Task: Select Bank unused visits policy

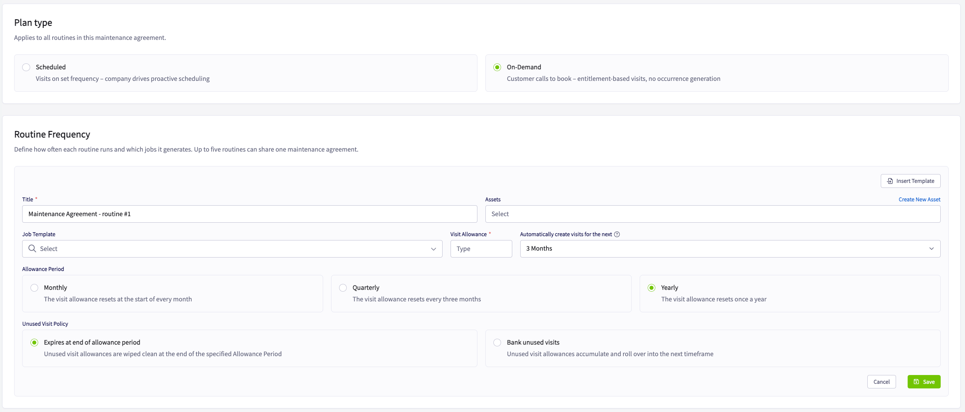Action: (x=497, y=342)
